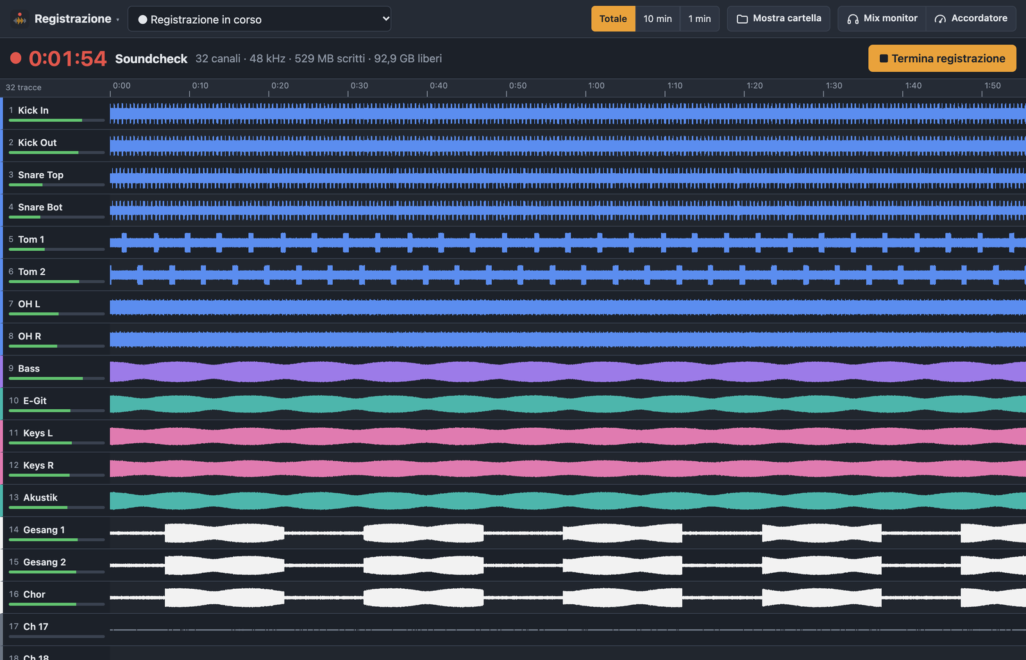Select the Totale zoom view
Screen dimensions: 1026x660
pyautogui.click(x=613, y=19)
